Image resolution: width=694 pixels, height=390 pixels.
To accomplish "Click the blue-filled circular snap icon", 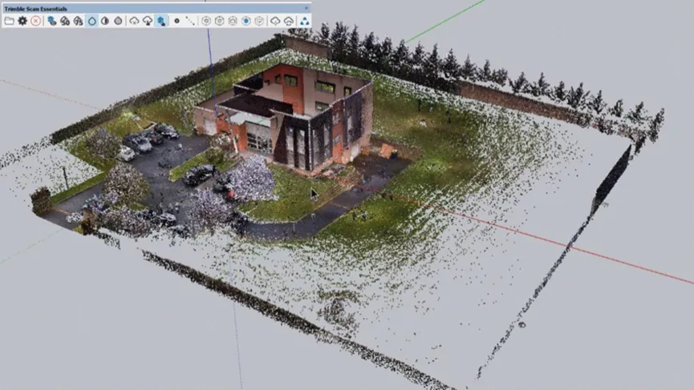I will (246, 21).
